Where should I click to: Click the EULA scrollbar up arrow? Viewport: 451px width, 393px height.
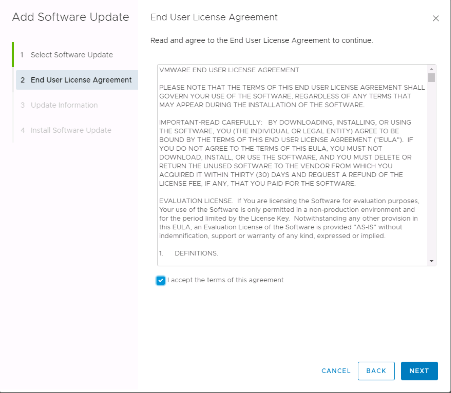click(x=431, y=69)
